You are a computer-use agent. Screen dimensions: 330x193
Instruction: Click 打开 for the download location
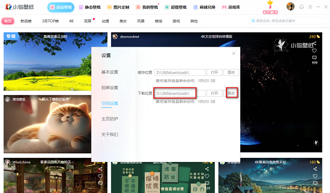click(x=214, y=93)
